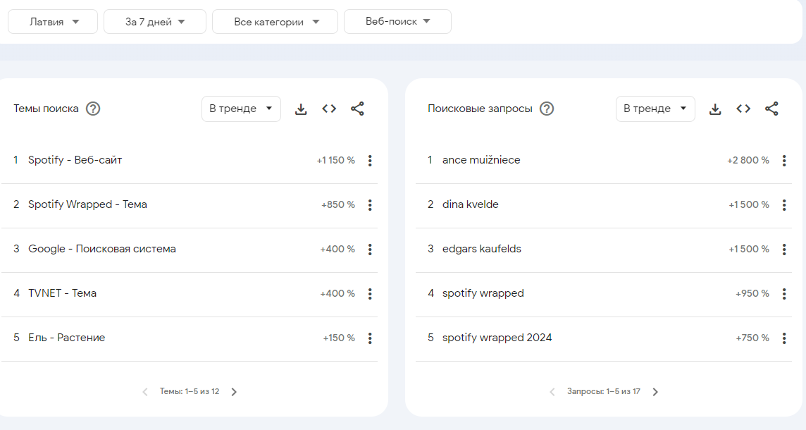
Task: Open the Spotify Wrapped - Тема topic
Action: tap(87, 204)
